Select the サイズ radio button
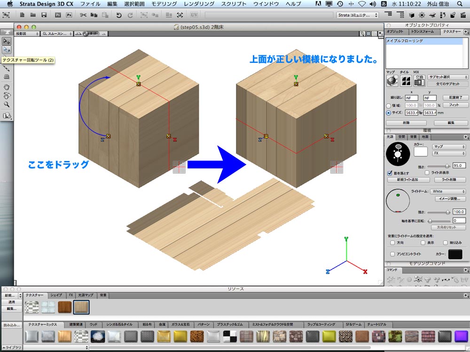The width and height of the screenshot is (470, 352). click(389, 113)
